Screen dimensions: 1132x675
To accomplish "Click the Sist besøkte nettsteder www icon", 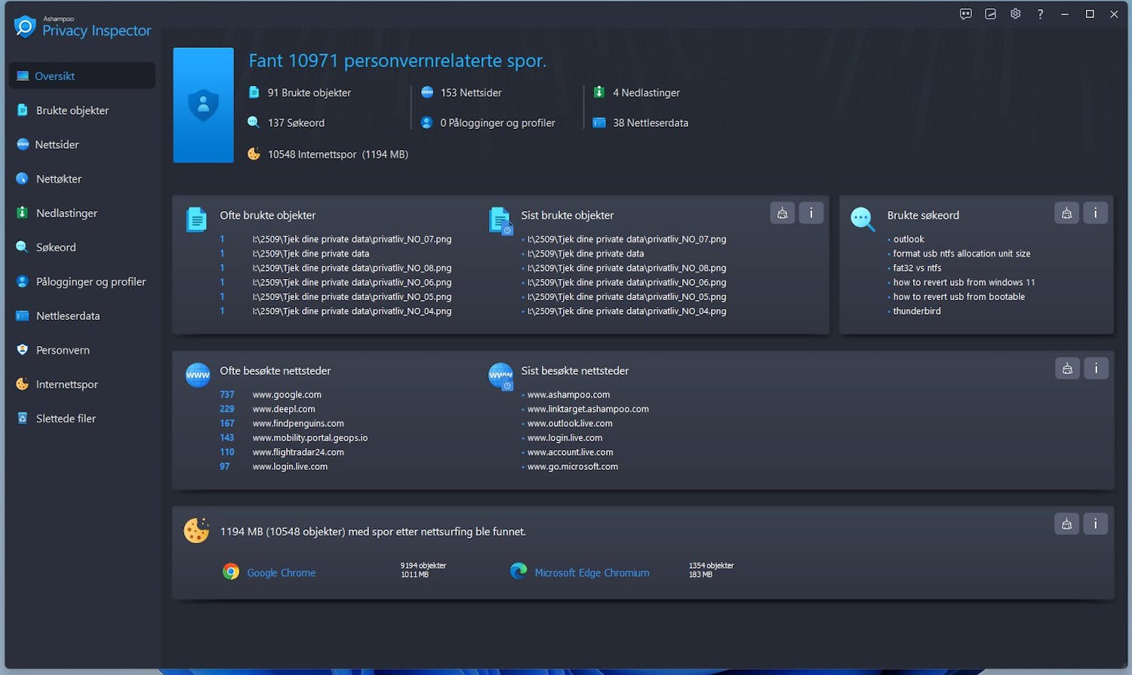I will tap(501, 376).
